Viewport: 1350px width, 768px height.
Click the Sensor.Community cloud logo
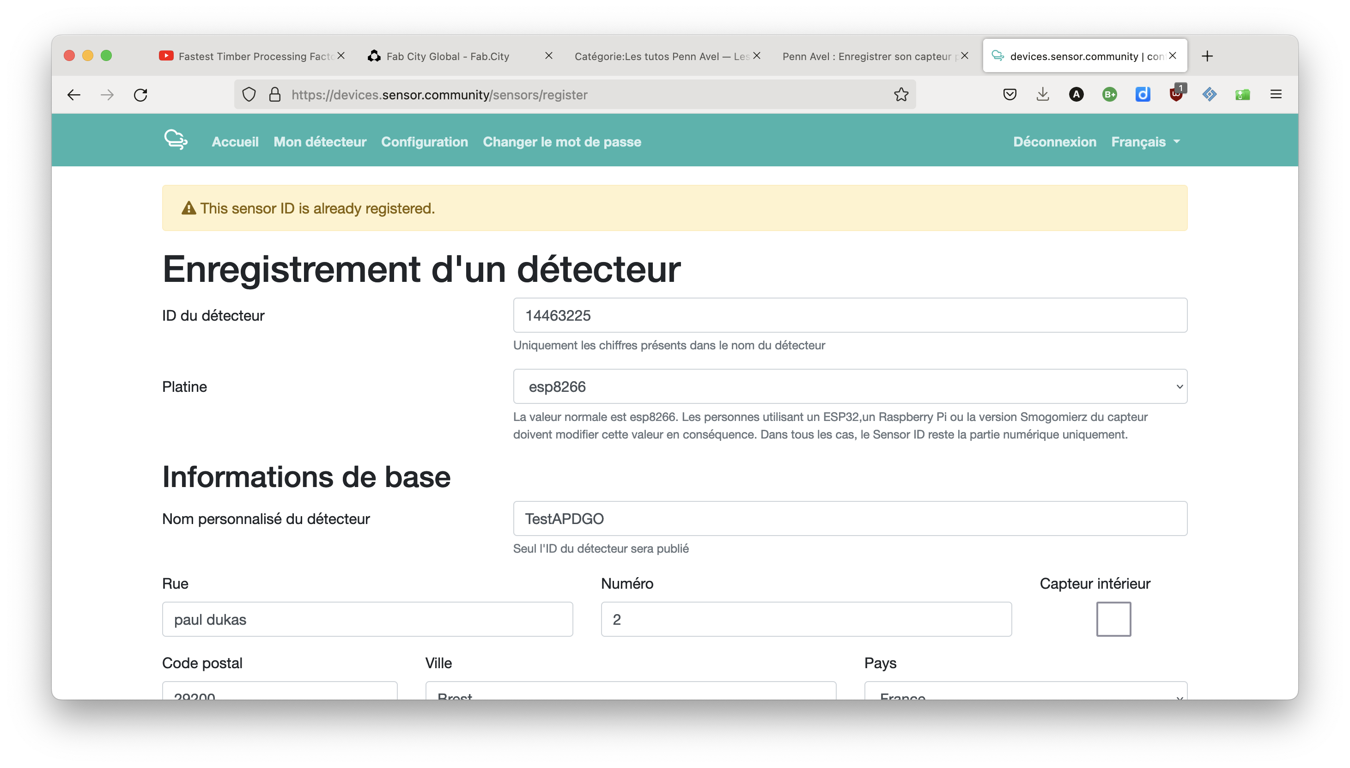(x=176, y=140)
